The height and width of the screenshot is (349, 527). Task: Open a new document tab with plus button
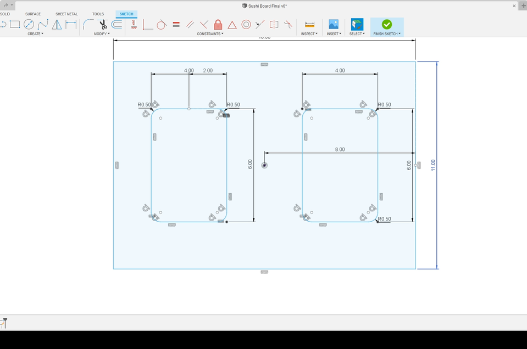(523, 5)
